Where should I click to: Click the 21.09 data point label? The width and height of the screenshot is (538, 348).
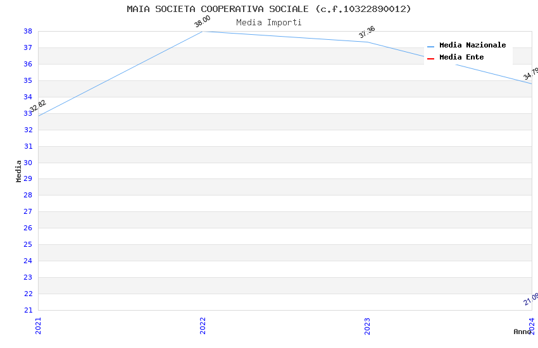(x=530, y=299)
